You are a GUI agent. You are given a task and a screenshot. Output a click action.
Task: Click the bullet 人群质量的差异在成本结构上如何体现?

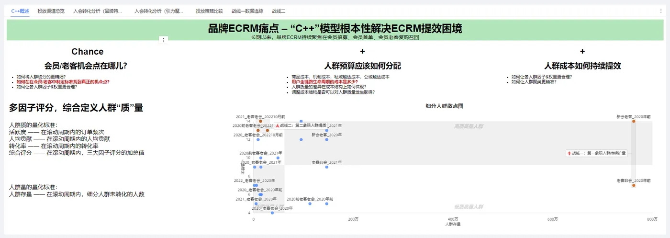pos(329,87)
